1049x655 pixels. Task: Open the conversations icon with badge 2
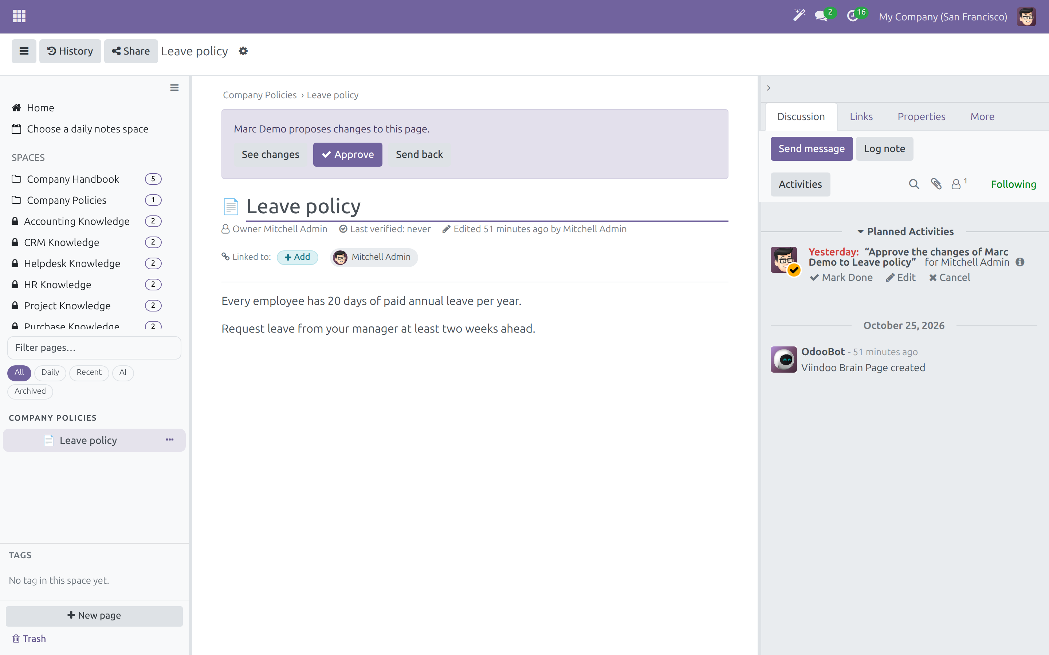(821, 16)
